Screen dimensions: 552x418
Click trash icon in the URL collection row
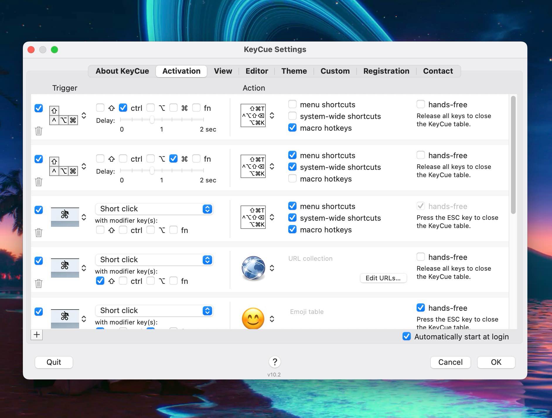(x=39, y=284)
